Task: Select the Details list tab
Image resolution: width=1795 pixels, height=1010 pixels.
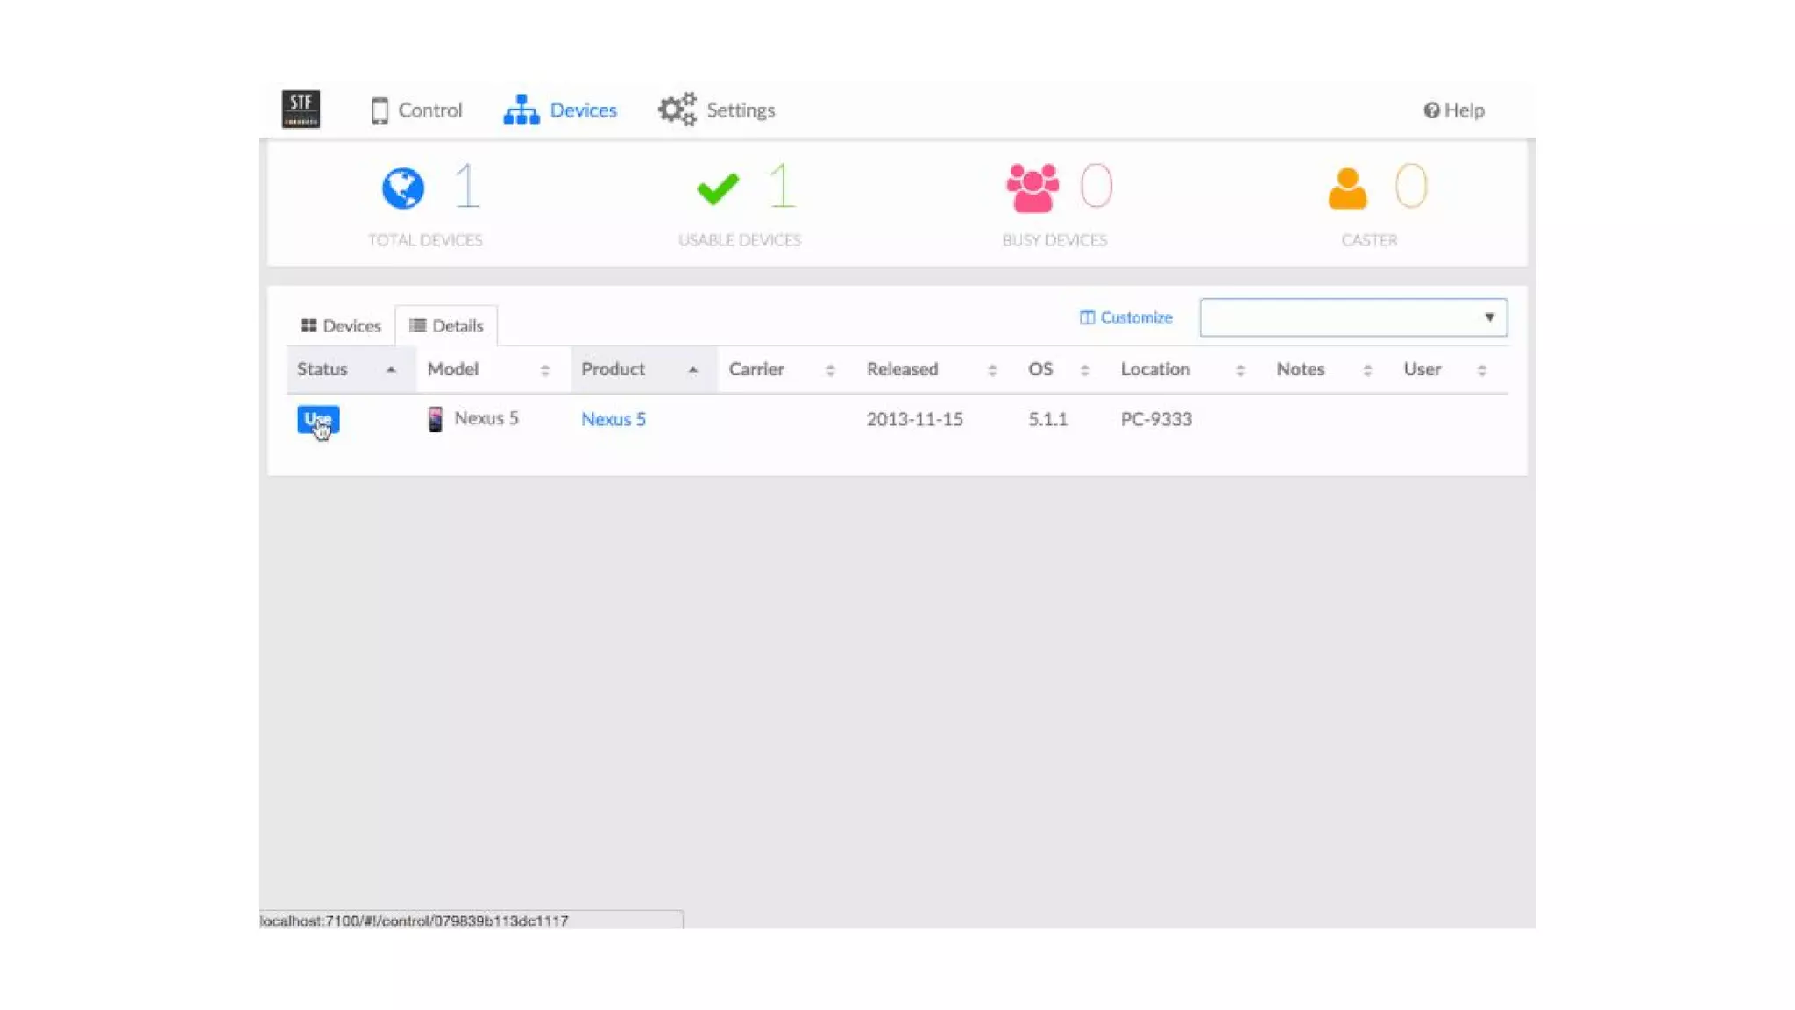Action: coord(446,326)
